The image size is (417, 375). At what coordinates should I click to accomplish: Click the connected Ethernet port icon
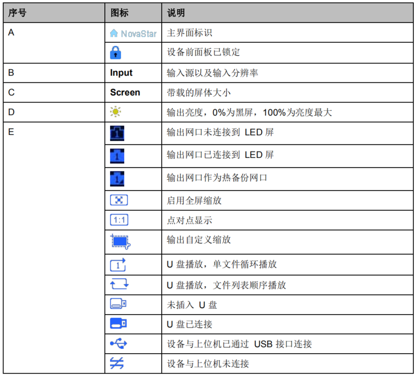tap(117, 156)
